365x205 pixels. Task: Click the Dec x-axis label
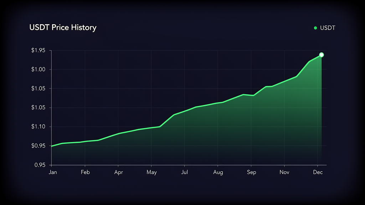(x=318, y=172)
